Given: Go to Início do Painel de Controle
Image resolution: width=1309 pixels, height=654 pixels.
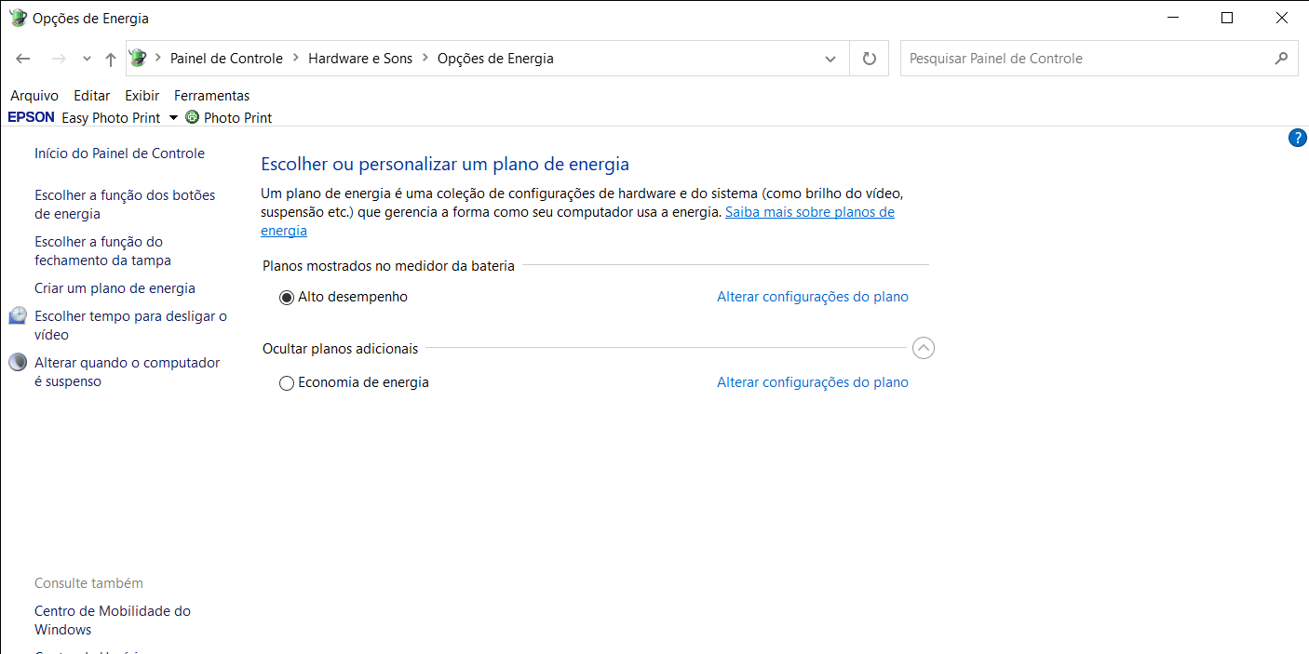Looking at the screenshot, I should (x=119, y=153).
